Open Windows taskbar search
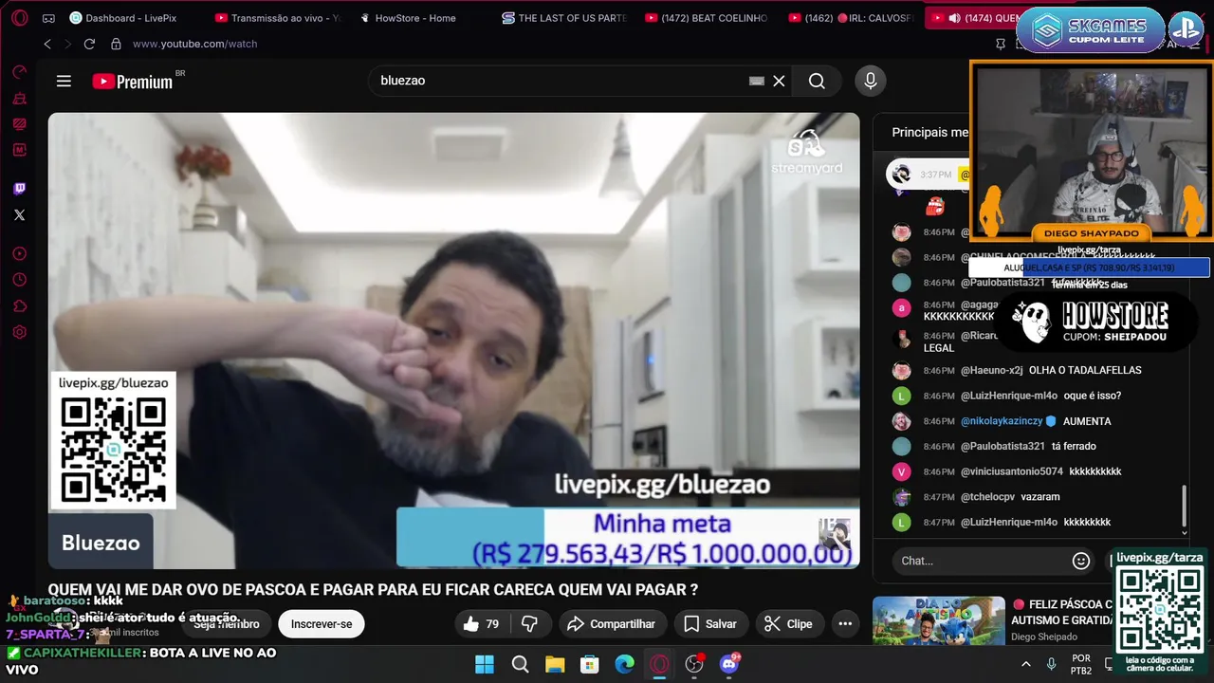1214x683 pixels. point(520,664)
